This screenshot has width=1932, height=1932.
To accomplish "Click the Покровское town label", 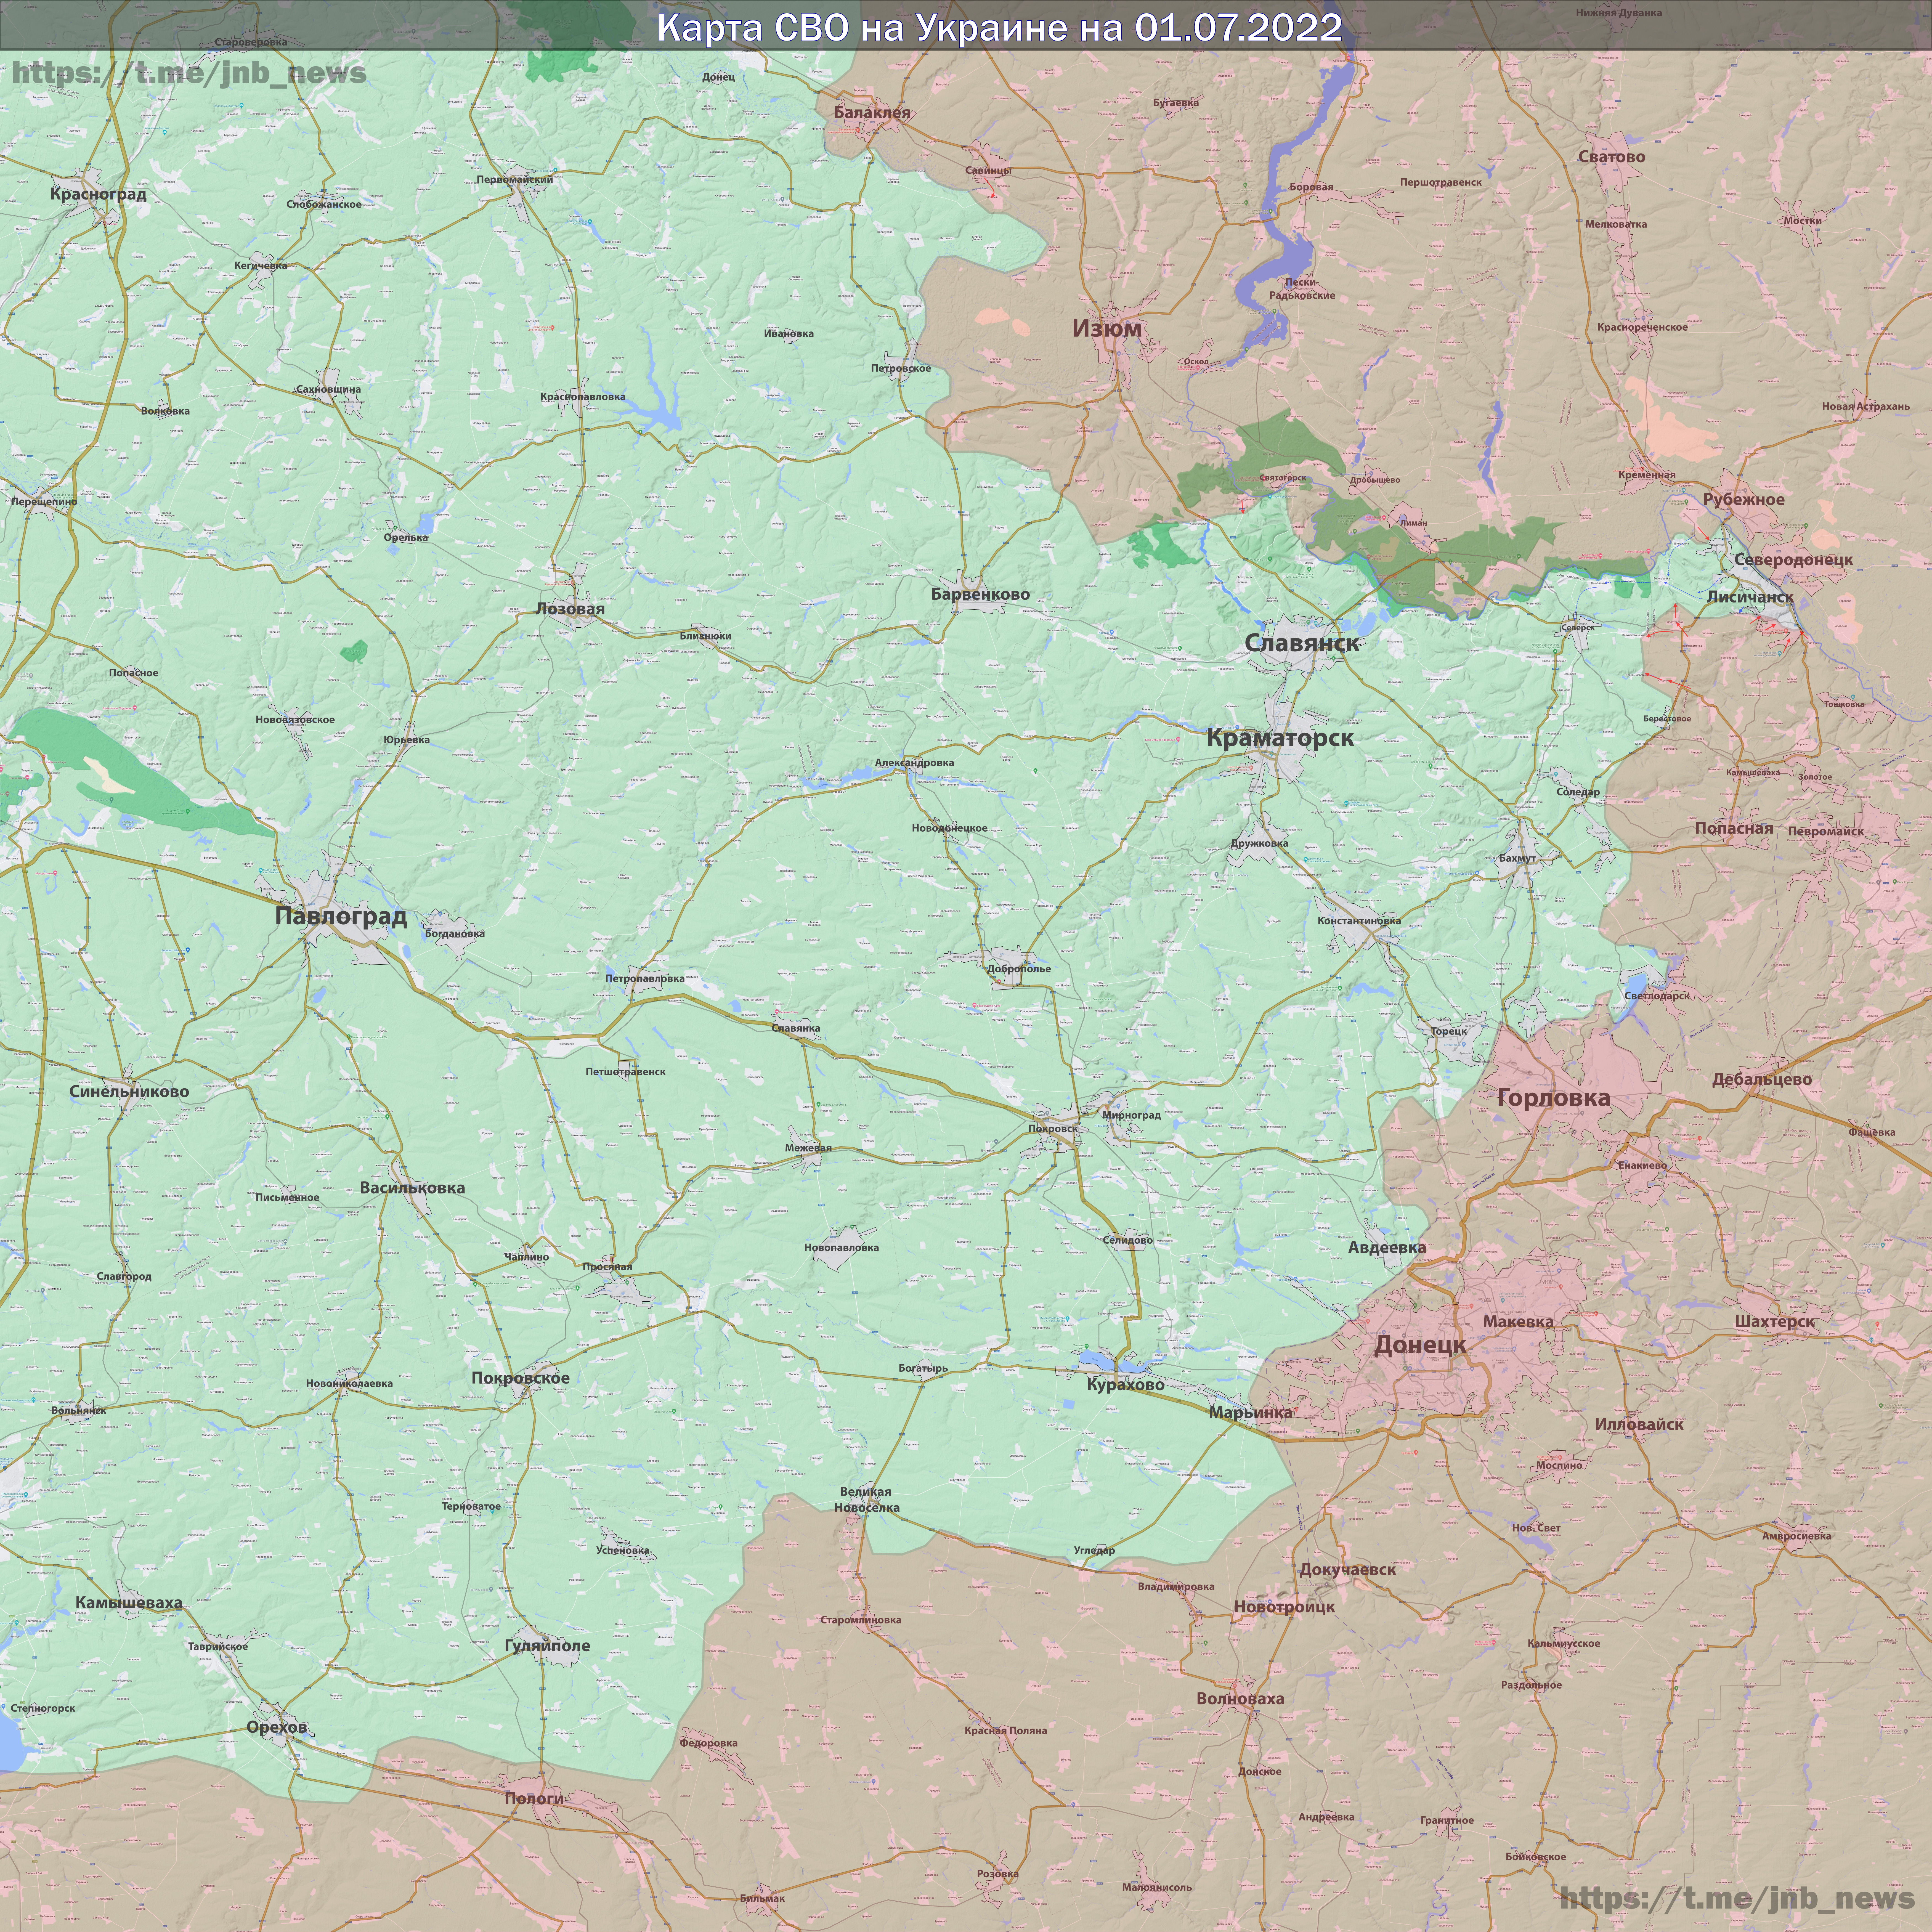I will [x=520, y=1378].
